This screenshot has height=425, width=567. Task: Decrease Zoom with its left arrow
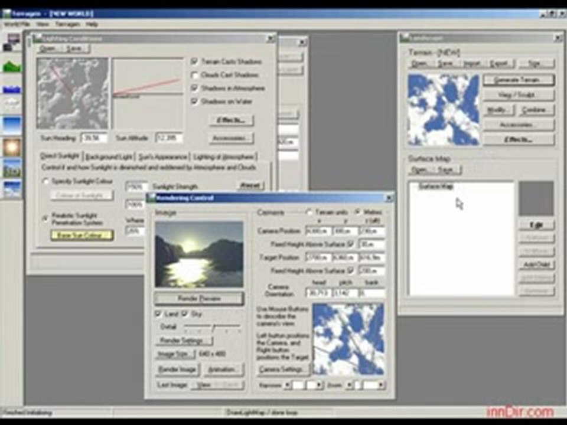pos(349,385)
